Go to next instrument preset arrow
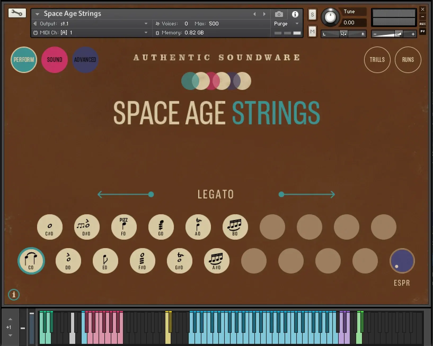433x346 pixels. coord(264,14)
